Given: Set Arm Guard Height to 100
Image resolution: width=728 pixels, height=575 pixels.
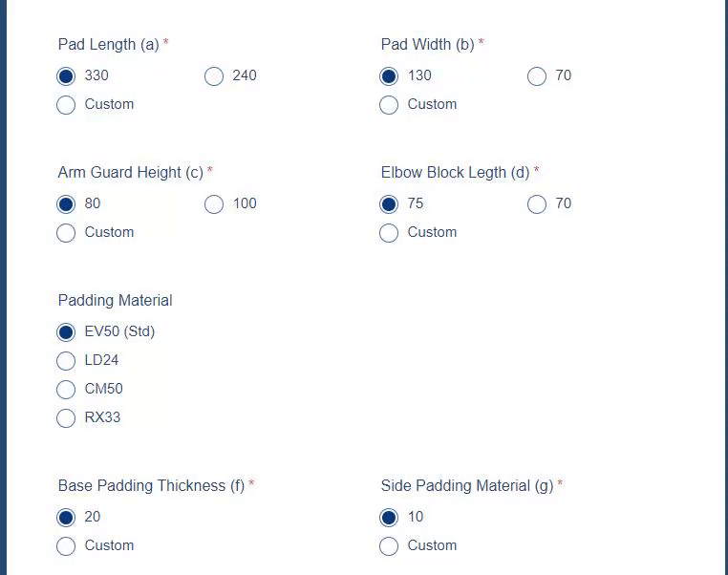Looking at the screenshot, I should click(x=214, y=204).
